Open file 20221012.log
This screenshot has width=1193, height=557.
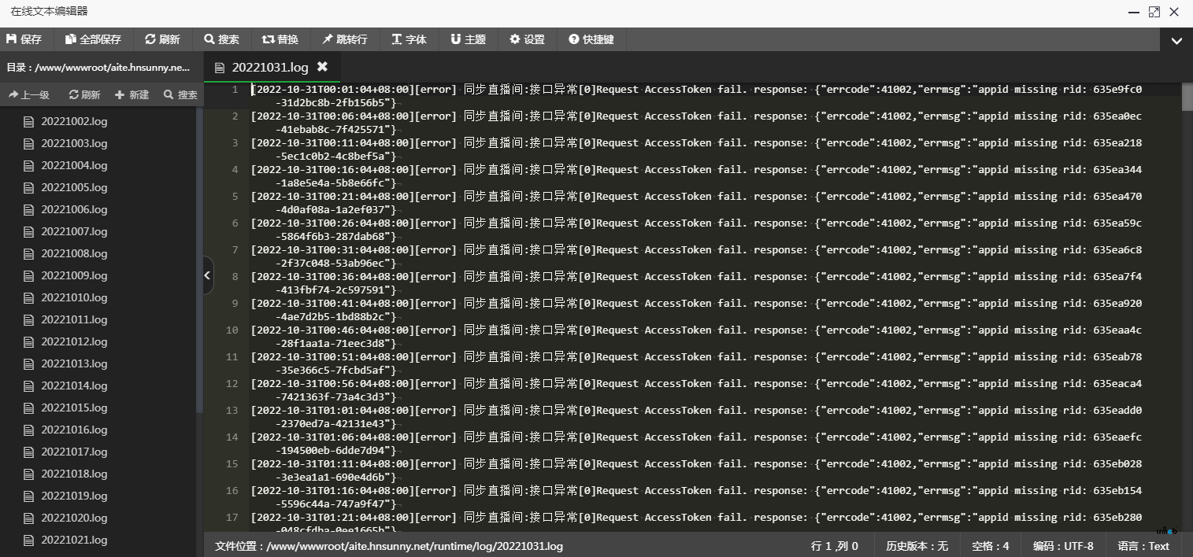pos(74,341)
